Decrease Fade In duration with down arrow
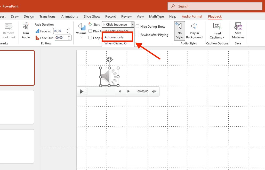The height and width of the screenshot is (170, 265). pyautogui.click(x=67, y=32)
